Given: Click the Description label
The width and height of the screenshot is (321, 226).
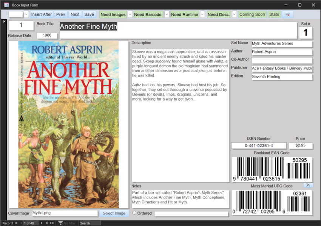Looking at the screenshot, I should pyautogui.click(x=141, y=43).
